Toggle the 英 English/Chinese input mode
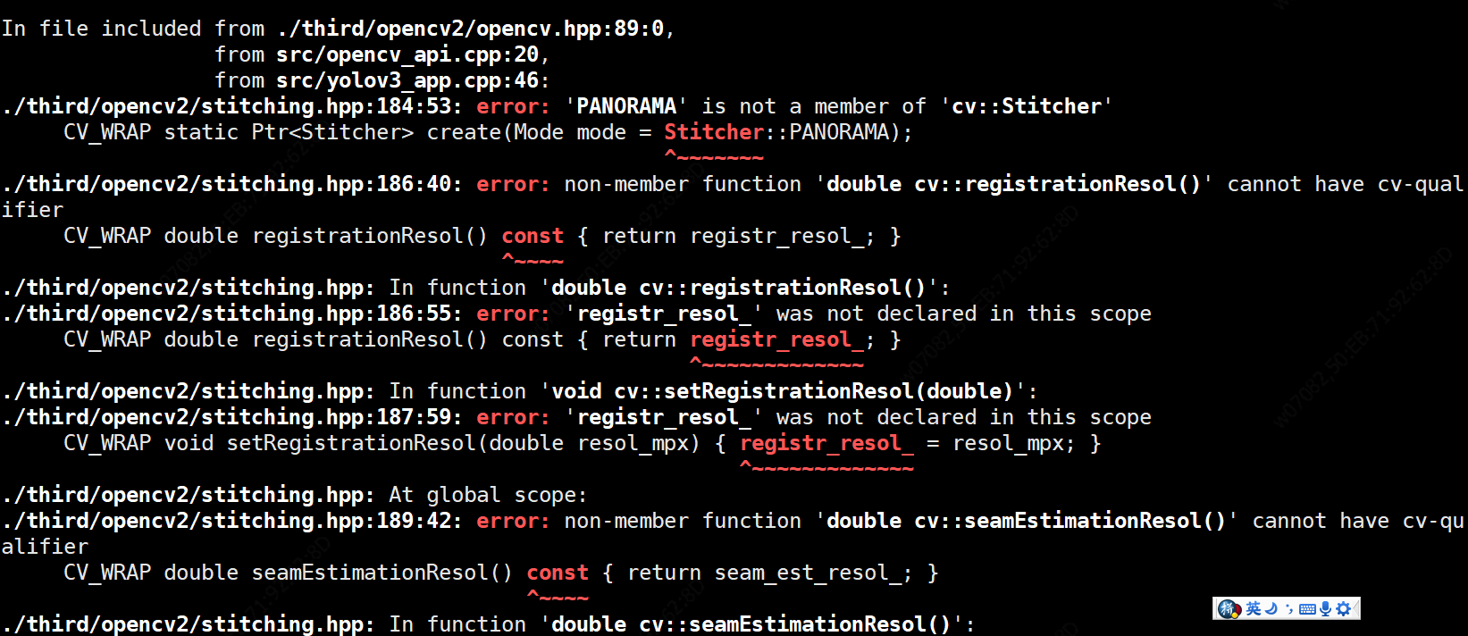Image resolution: width=1468 pixels, height=636 pixels. point(1254,608)
